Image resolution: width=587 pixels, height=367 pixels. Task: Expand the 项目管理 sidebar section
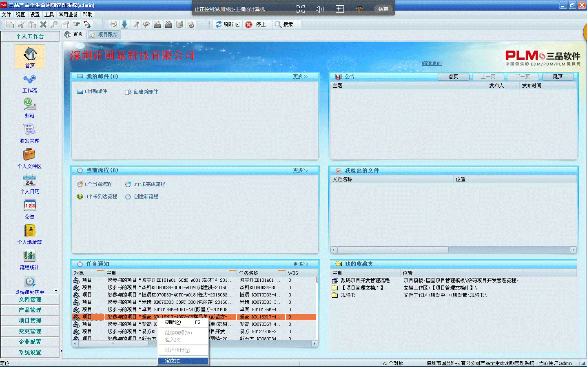30,321
